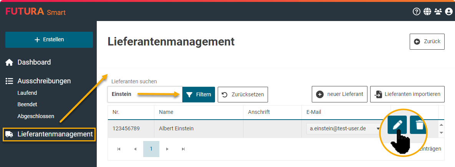Select Beendet under Ausschreibungen
Screen dimensions: 455x167
pyautogui.click(x=27, y=104)
